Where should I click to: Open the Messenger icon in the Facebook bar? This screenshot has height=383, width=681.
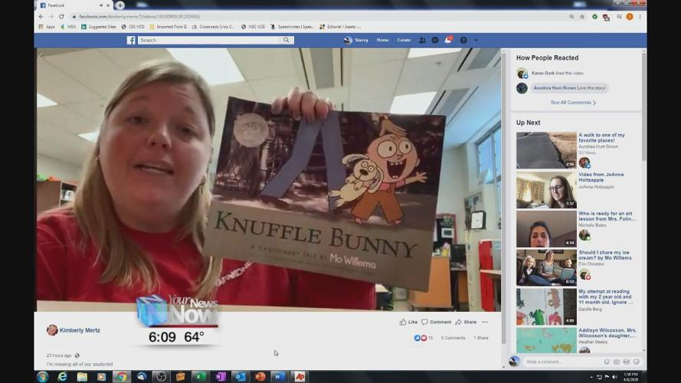coord(435,40)
